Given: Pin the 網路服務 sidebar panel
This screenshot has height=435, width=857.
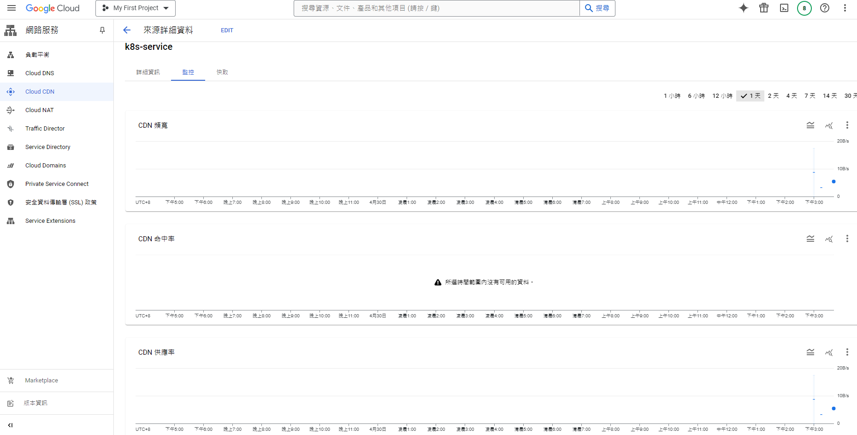Looking at the screenshot, I should [102, 30].
